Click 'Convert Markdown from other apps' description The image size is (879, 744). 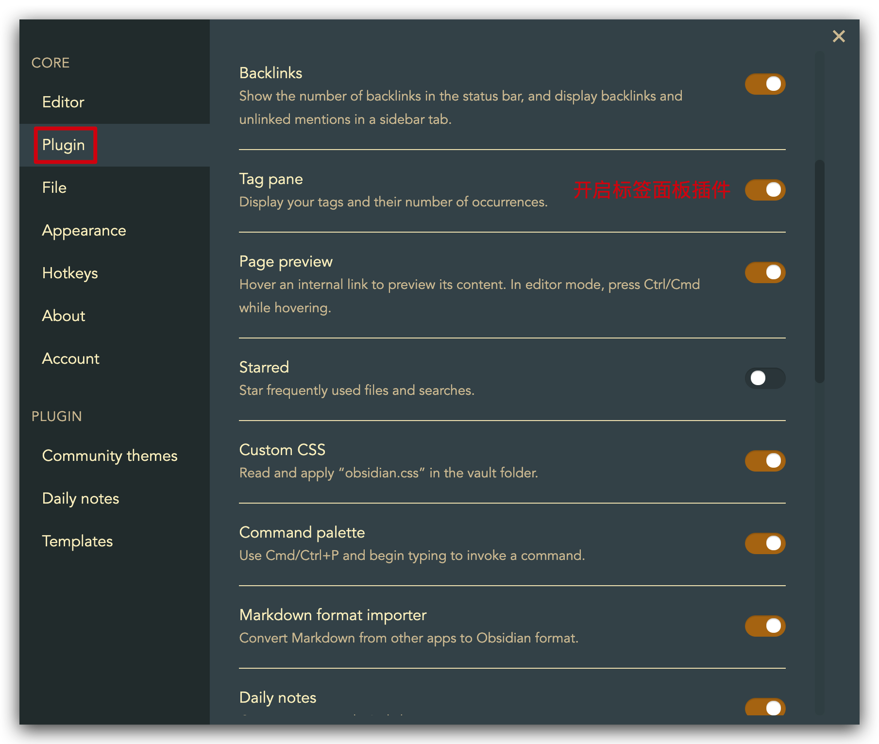409,638
